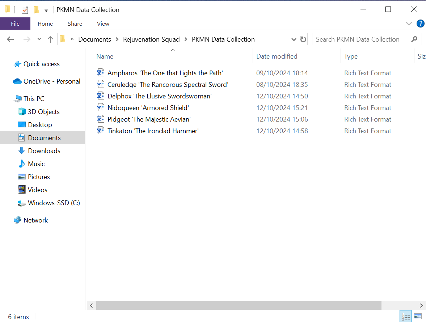
Task: Open the address bar history dropdown
Action: (294, 39)
